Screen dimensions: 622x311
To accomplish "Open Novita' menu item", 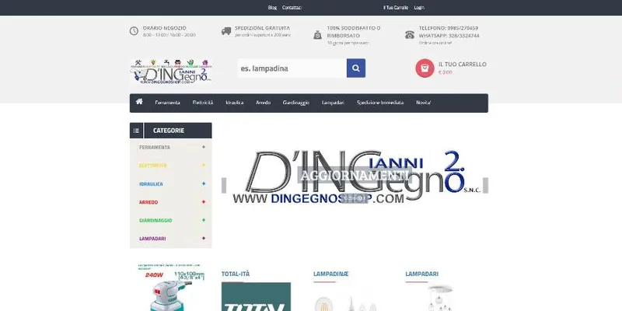I will click(423, 103).
